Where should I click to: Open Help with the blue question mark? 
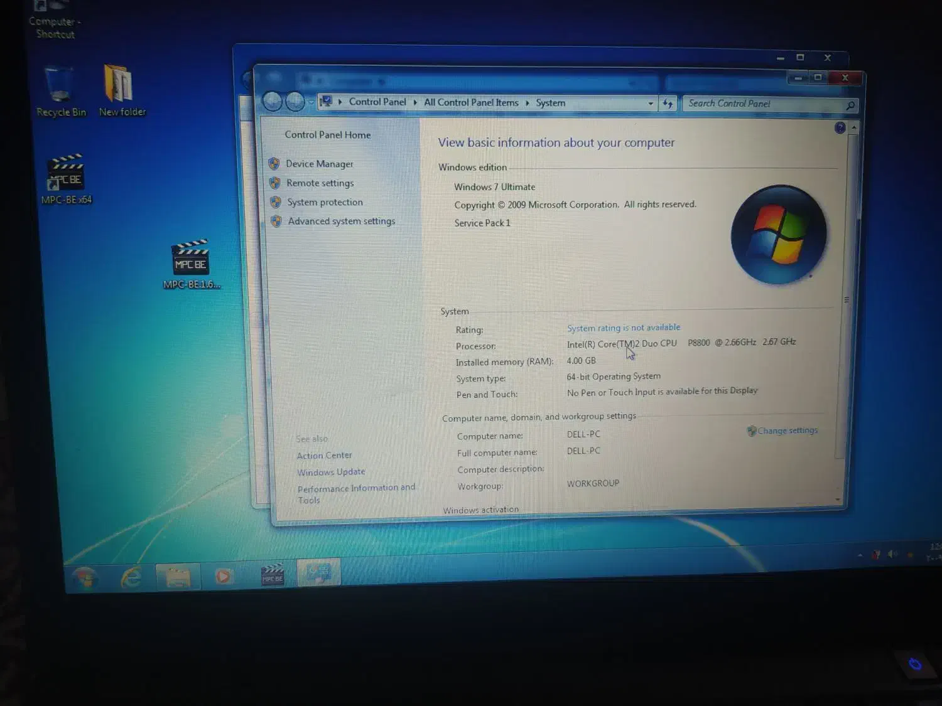840,128
